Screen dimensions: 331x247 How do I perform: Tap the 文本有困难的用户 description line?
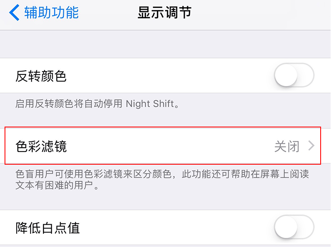[x=57, y=185]
